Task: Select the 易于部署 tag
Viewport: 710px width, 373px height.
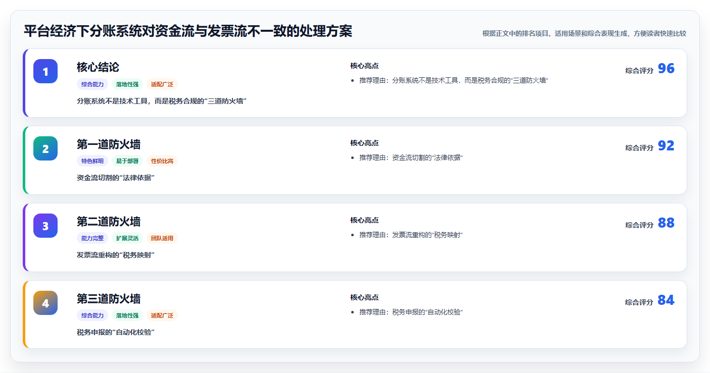Action: pyautogui.click(x=127, y=161)
